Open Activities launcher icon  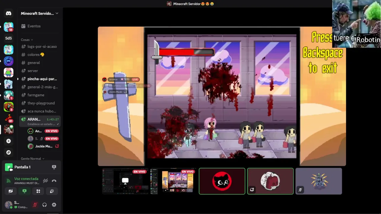(38, 191)
